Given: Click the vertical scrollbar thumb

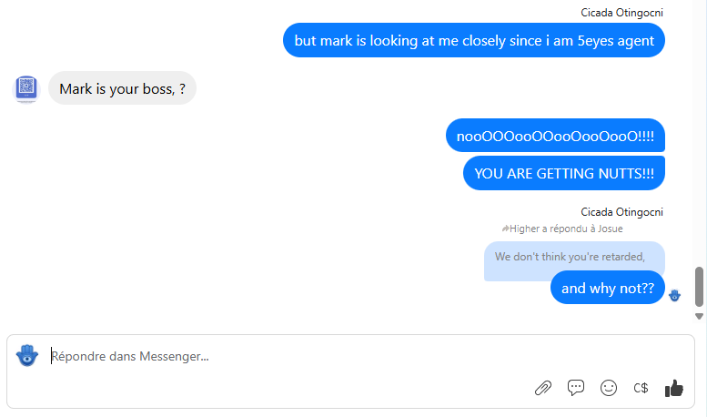Looking at the screenshot, I should (699, 287).
